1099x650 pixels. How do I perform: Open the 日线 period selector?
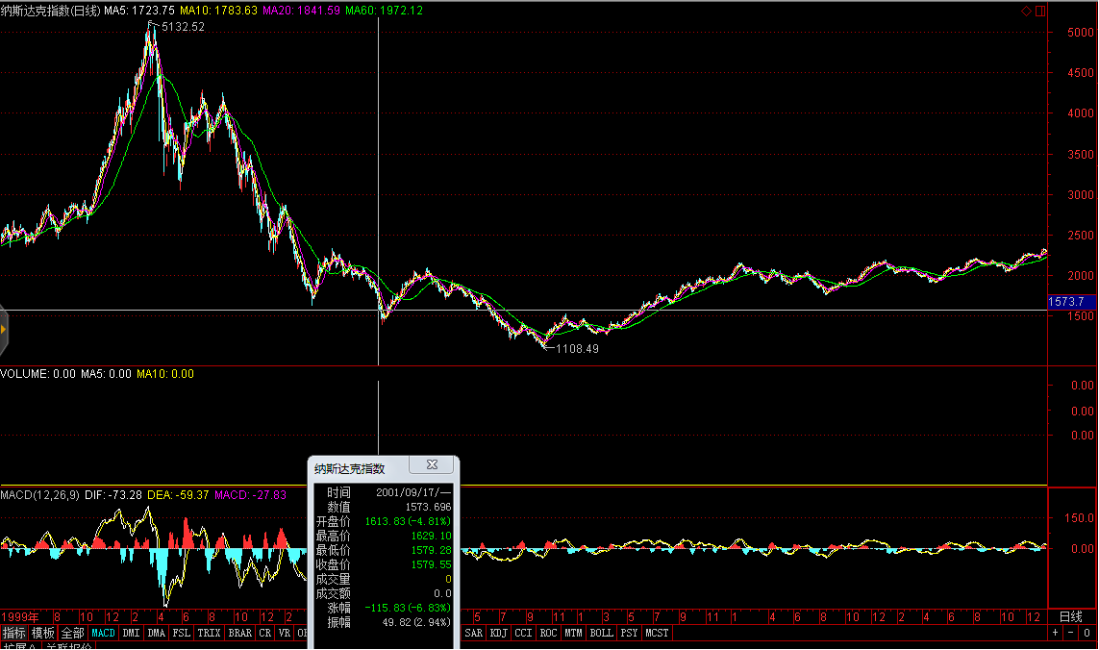point(1071,617)
